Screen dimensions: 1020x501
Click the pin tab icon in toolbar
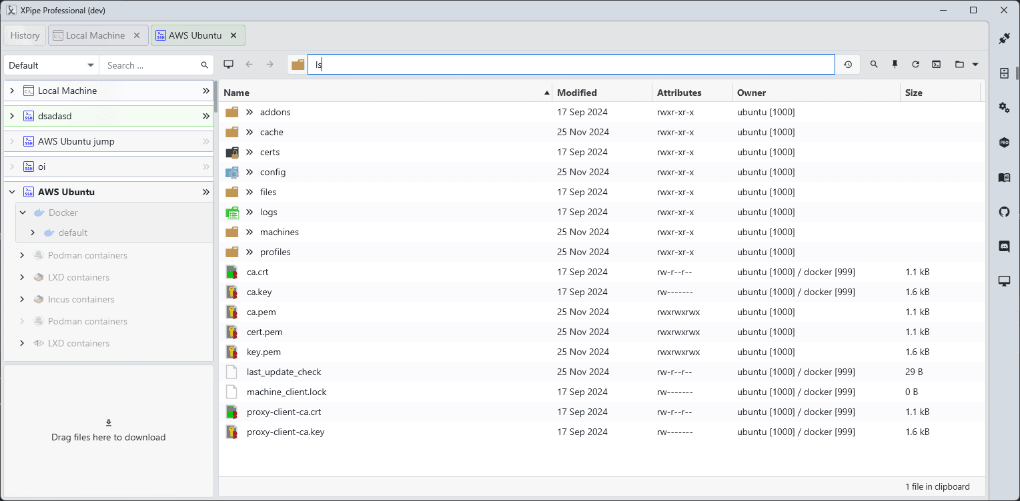point(895,65)
